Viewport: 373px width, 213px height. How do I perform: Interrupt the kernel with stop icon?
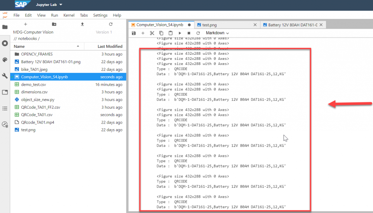[x=189, y=33]
